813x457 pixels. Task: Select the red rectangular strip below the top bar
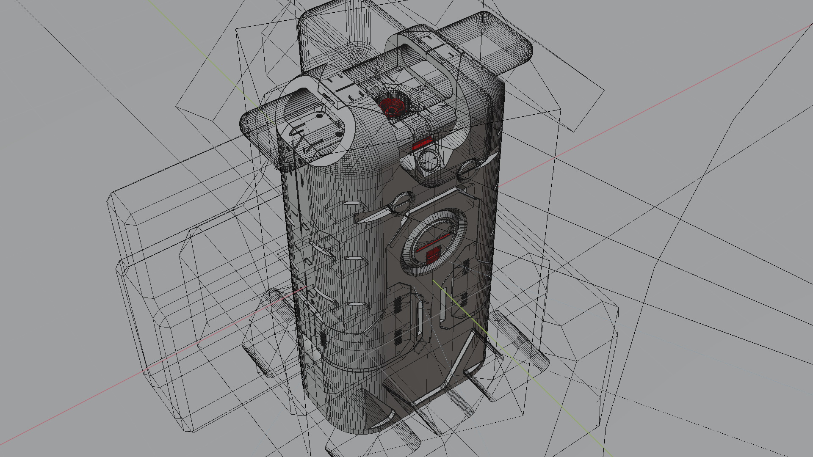click(x=422, y=144)
